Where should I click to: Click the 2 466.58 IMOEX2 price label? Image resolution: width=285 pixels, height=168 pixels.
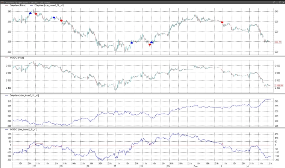(x=278, y=86)
